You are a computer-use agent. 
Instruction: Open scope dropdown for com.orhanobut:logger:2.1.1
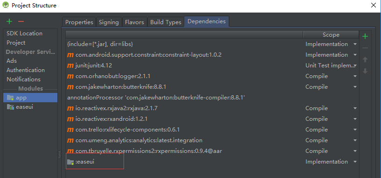[355, 76]
